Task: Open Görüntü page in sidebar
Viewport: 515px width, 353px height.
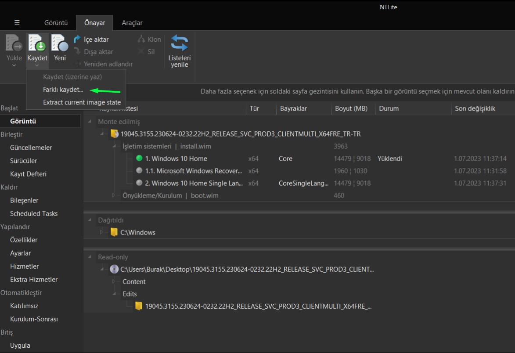Action: [x=40, y=121]
